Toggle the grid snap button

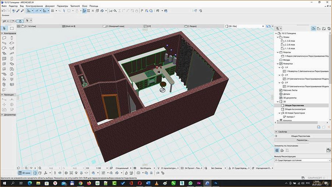(x=52, y=11)
